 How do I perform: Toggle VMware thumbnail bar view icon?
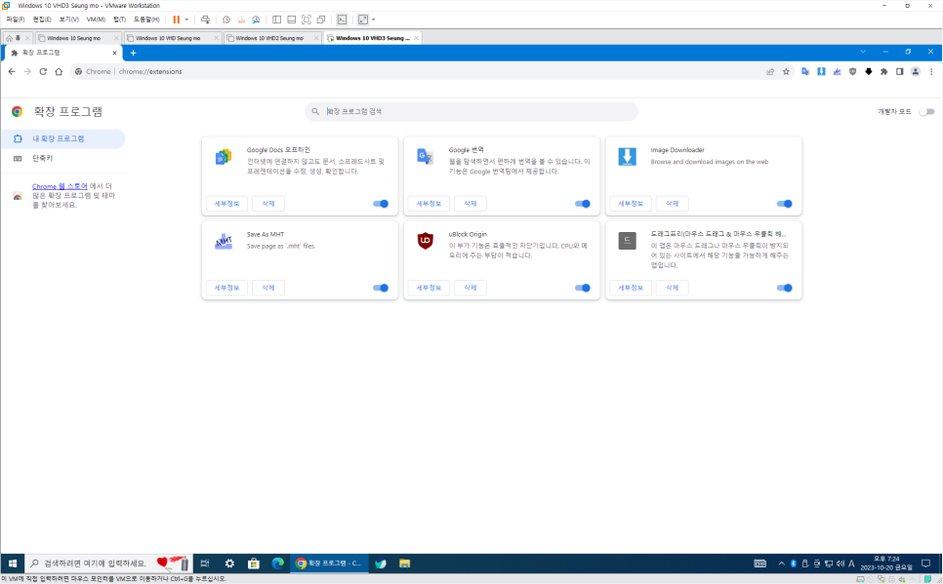[x=291, y=19]
